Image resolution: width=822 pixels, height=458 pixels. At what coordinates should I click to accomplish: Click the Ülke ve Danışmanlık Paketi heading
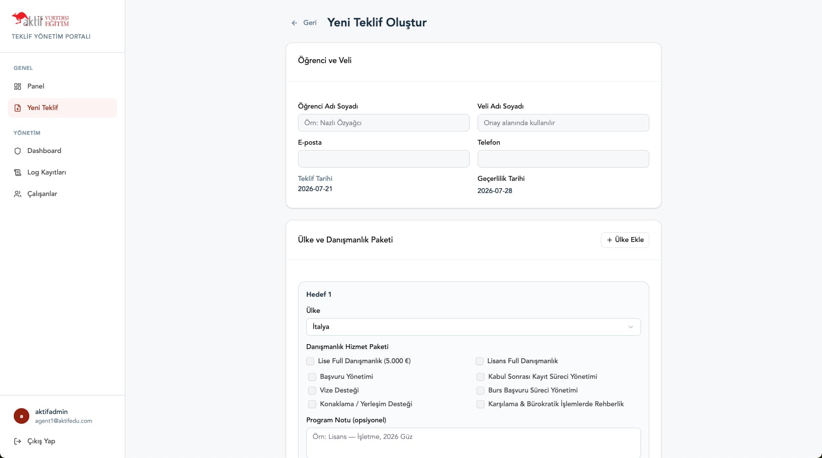pyautogui.click(x=345, y=240)
